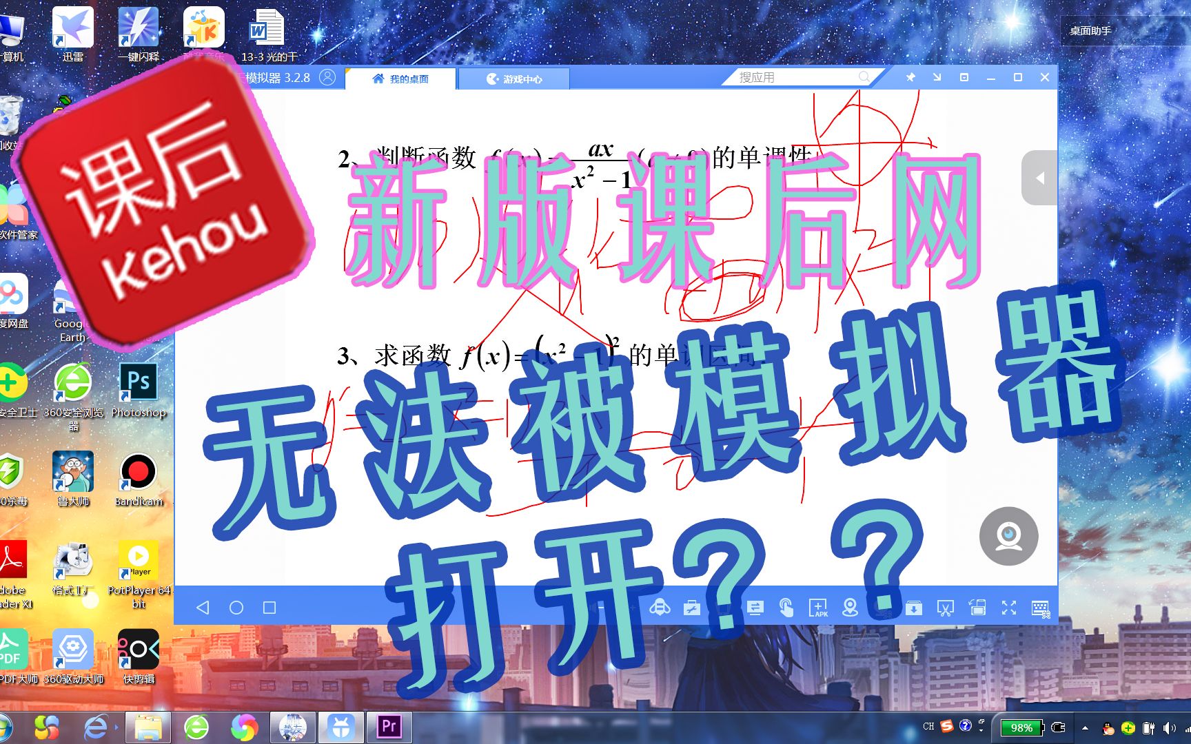Open Premiere Pro from the taskbar
This screenshot has width=1191, height=744.
pyautogui.click(x=389, y=727)
